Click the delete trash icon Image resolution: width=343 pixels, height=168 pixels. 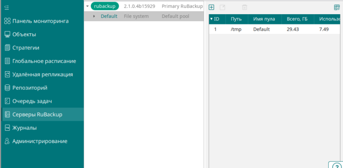[244, 7]
